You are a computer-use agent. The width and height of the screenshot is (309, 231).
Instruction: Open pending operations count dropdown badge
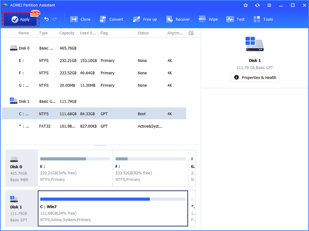[35, 14]
